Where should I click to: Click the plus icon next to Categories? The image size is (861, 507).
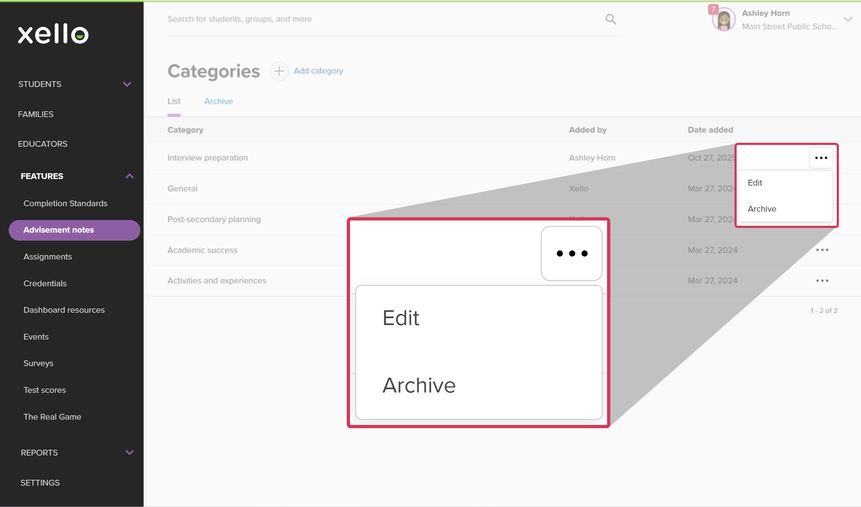(279, 71)
